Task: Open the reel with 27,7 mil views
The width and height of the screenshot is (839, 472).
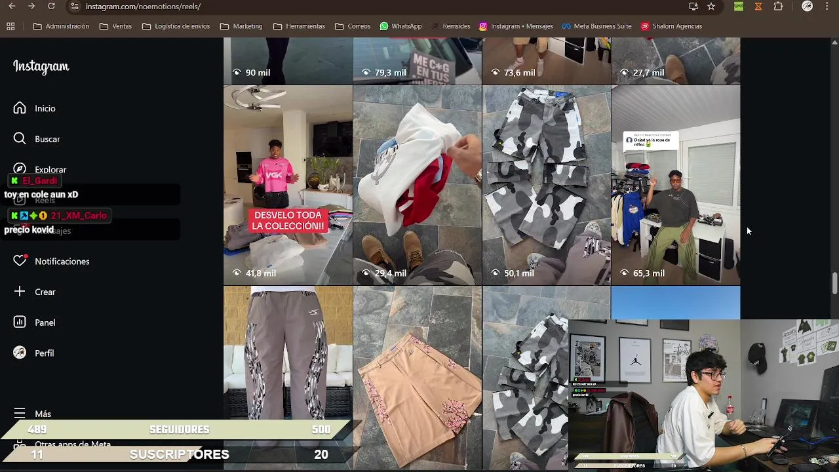Action: coord(676,61)
